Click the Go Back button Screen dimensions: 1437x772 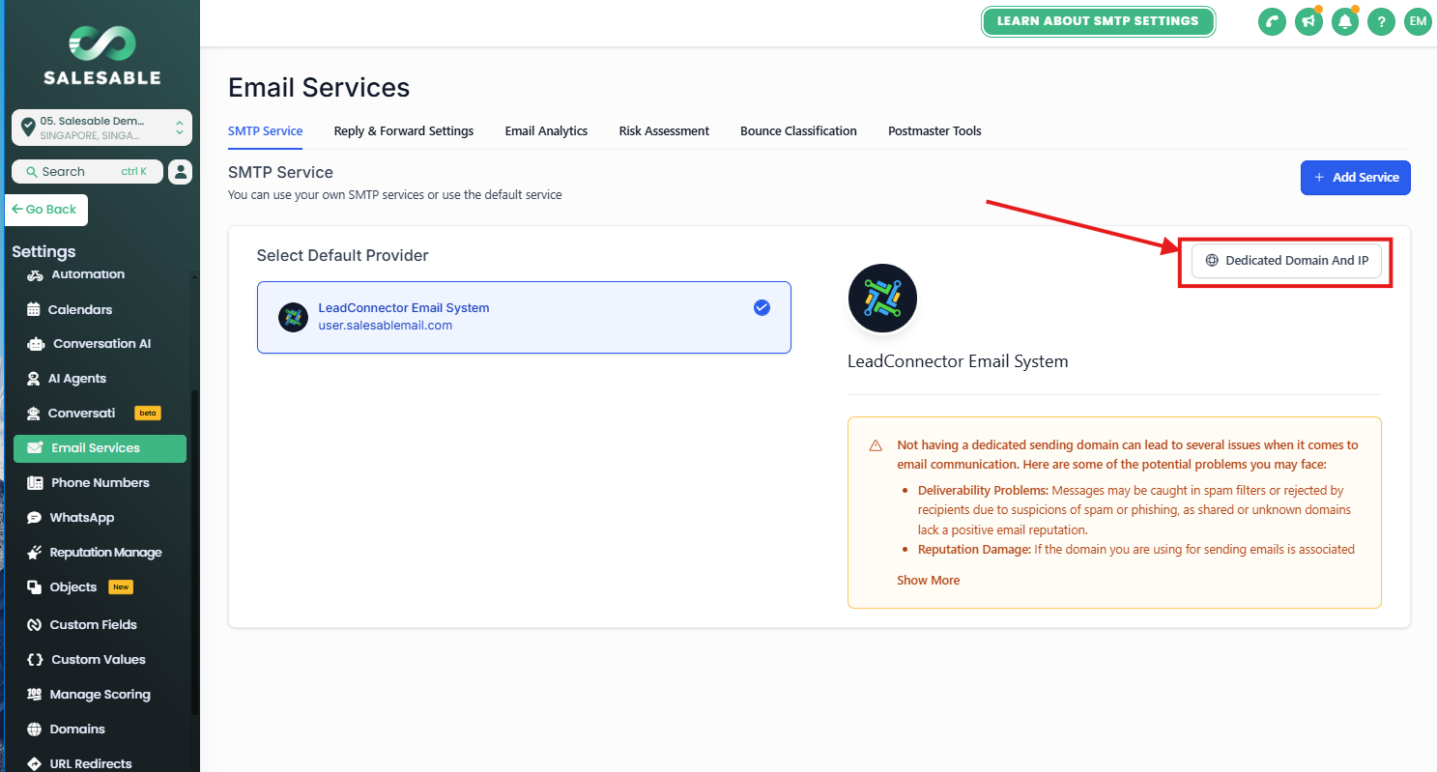(46, 210)
